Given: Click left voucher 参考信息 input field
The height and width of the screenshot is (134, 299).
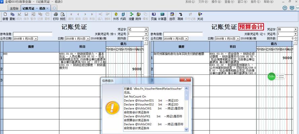Looking at the screenshot, I should tap(33, 34).
